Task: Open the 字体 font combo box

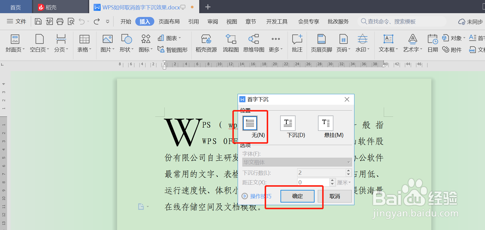Action: coord(297,162)
